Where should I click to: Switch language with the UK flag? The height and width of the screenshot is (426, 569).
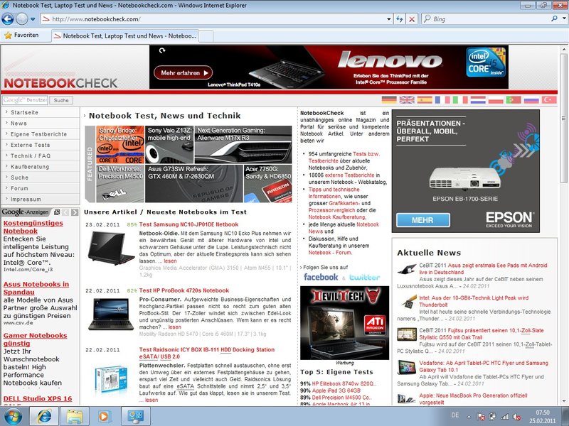407,99
